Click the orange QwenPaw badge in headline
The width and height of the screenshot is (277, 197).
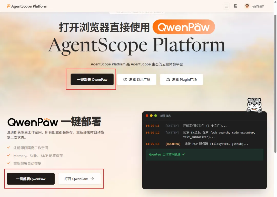[184, 27]
